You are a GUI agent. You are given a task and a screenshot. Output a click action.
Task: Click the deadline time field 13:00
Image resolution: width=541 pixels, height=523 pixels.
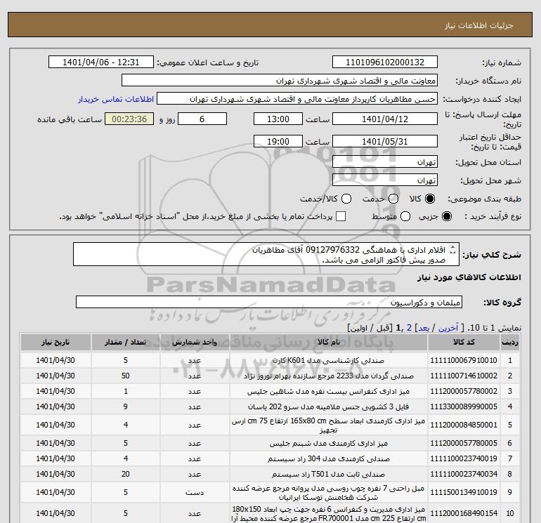coord(278,119)
